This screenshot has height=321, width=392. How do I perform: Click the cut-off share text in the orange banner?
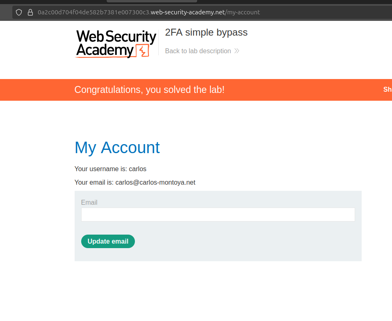(387, 90)
